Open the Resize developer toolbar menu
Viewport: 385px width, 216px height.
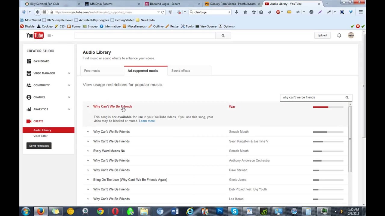[x=173, y=26]
